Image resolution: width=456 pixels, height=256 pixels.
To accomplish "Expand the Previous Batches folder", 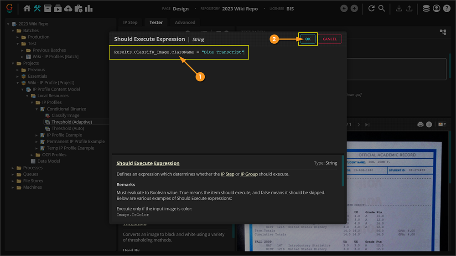I will pos(22,50).
